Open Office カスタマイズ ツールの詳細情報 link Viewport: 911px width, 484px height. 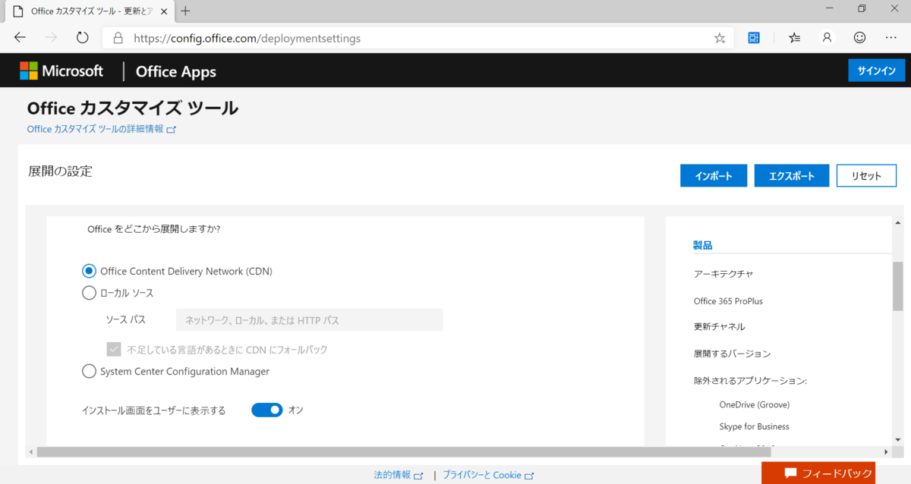101,129
